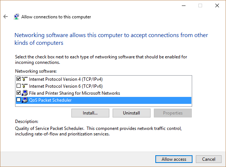This screenshot has height=167, width=226.
Task: Uncheck File and Printer Sharing checkbox
Action: tap(18, 93)
